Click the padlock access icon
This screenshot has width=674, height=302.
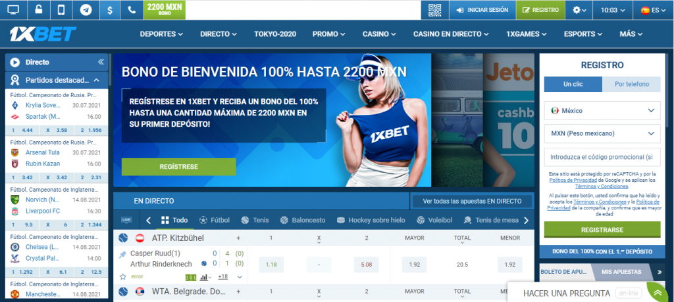coord(38,10)
